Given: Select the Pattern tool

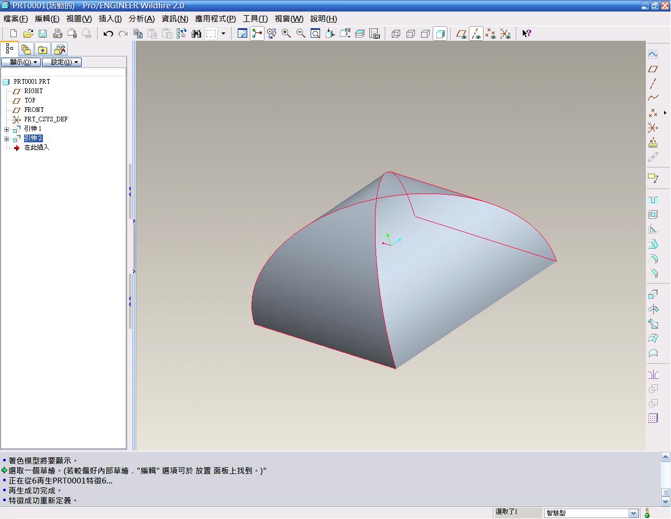Looking at the screenshot, I should tap(653, 418).
